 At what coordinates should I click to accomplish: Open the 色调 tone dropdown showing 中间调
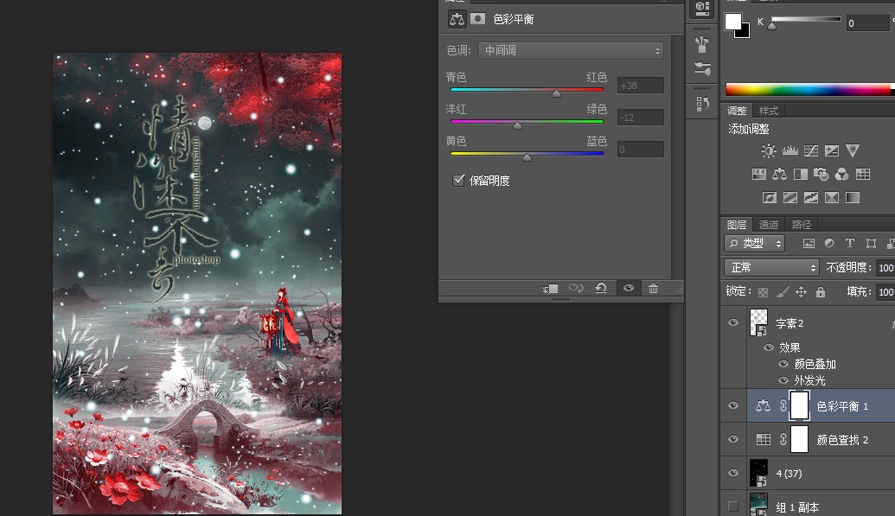tap(571, 51)
